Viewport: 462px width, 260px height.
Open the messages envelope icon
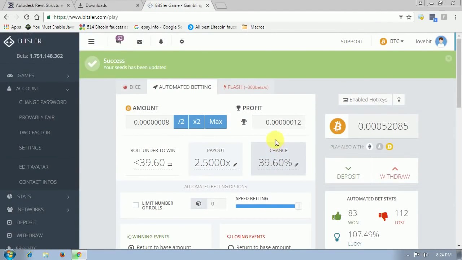[x=140, y=42]
